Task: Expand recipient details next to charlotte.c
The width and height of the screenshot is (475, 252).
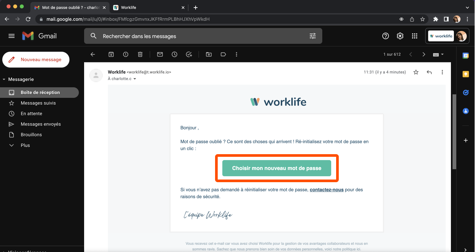Action: (x=135, y=79)
